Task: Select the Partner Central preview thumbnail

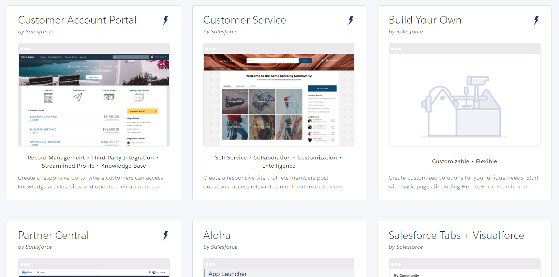Action: coord(94,268)
